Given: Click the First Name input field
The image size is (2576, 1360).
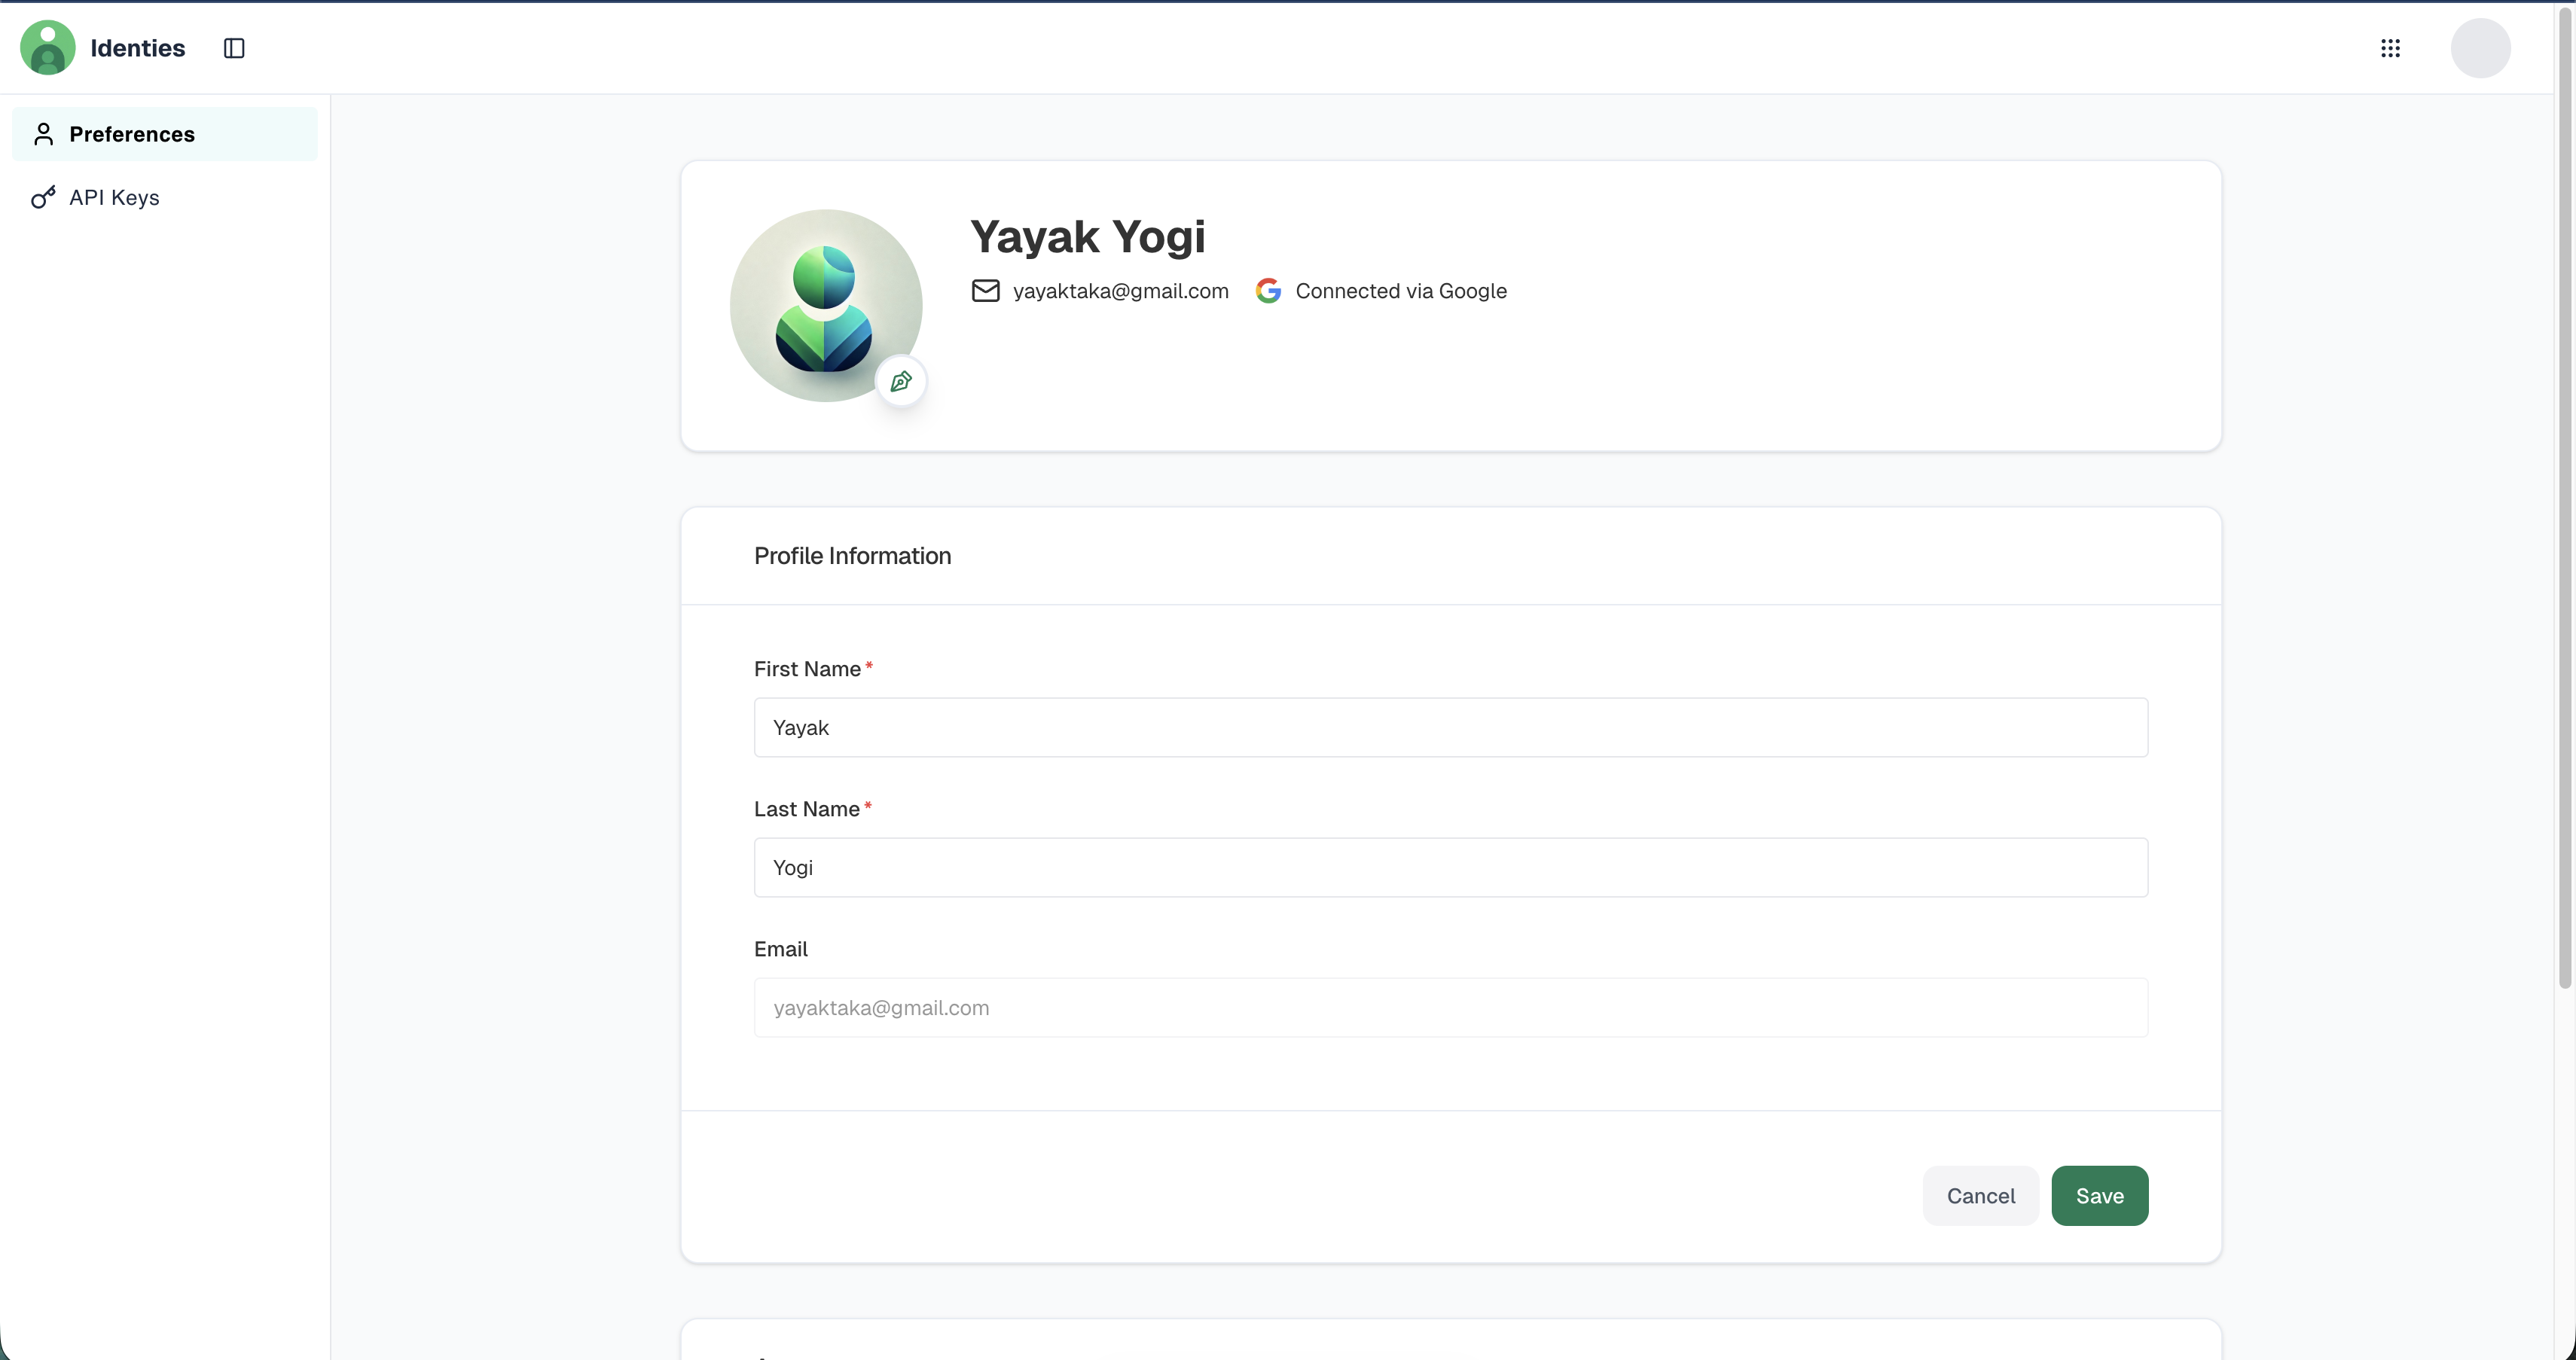Looking at the screenshot, I should [x=1450, y=727].
